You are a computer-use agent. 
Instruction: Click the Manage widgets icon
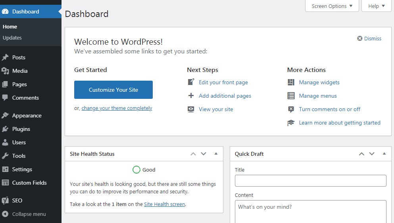point(291,82)
